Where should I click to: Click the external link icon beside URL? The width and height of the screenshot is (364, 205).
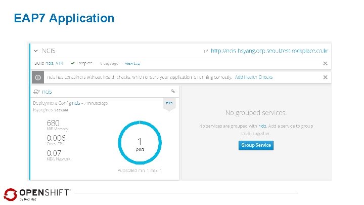pyautogui.click(x=206, y=51)
